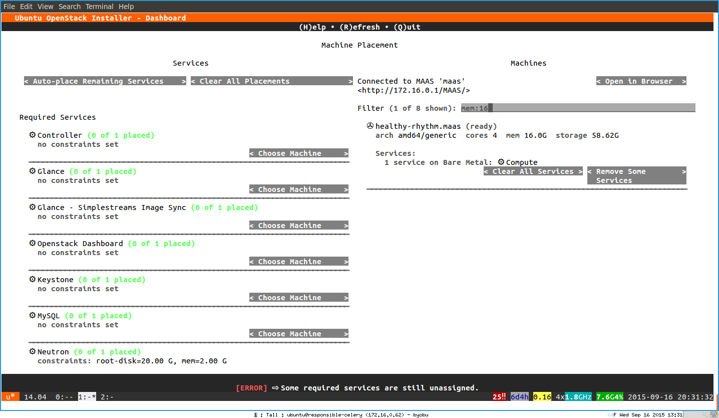Choose Machine for Glance service

tap(299, 189)
